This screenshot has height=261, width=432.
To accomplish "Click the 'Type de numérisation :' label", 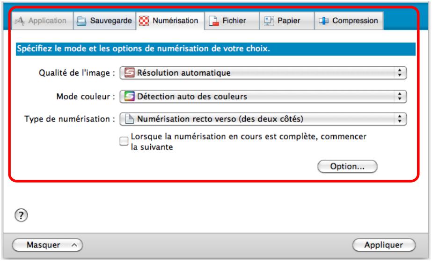I will (x=70, y=119).
